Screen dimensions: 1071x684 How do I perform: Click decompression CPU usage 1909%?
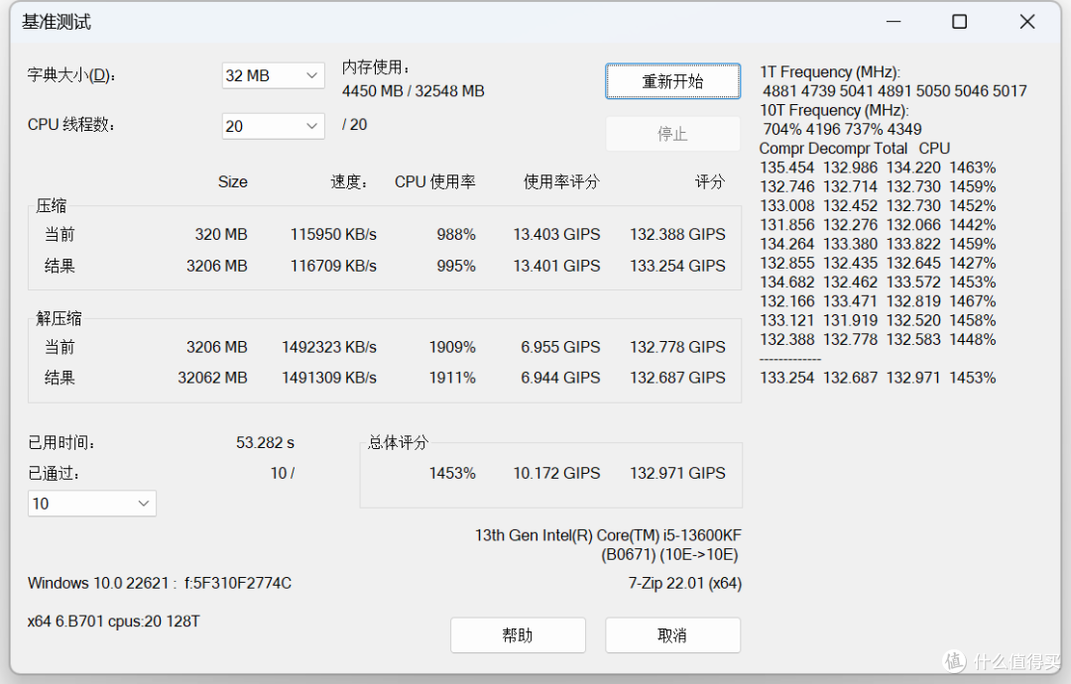point(452,347)
